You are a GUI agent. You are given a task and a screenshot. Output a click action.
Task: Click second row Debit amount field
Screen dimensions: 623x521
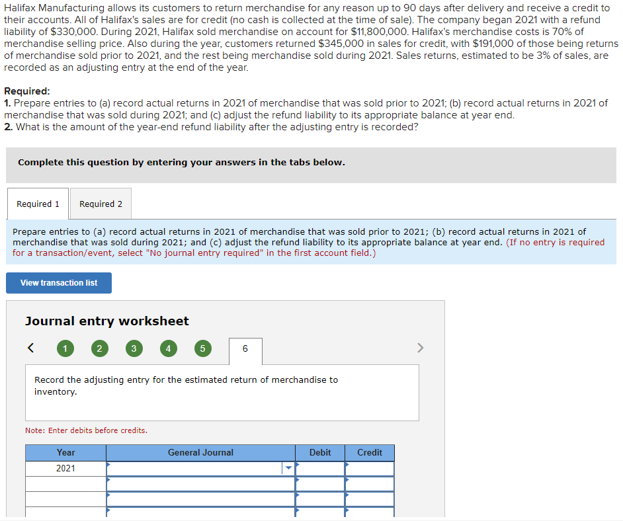click(x=320, y=484)
